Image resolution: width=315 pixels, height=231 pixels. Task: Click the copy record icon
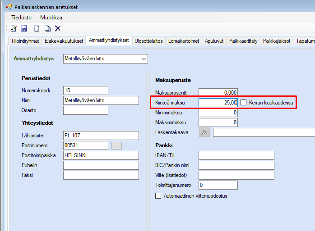click(x=47, y=28)
